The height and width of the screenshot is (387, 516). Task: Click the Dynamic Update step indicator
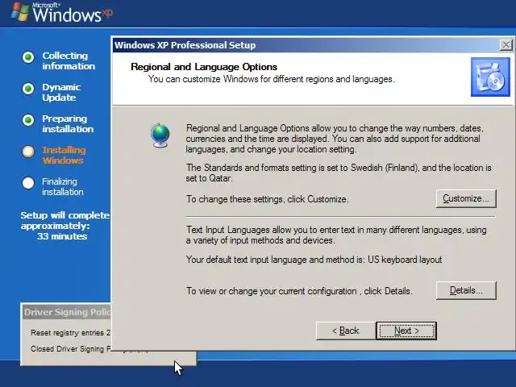click(x=28, y=89)
